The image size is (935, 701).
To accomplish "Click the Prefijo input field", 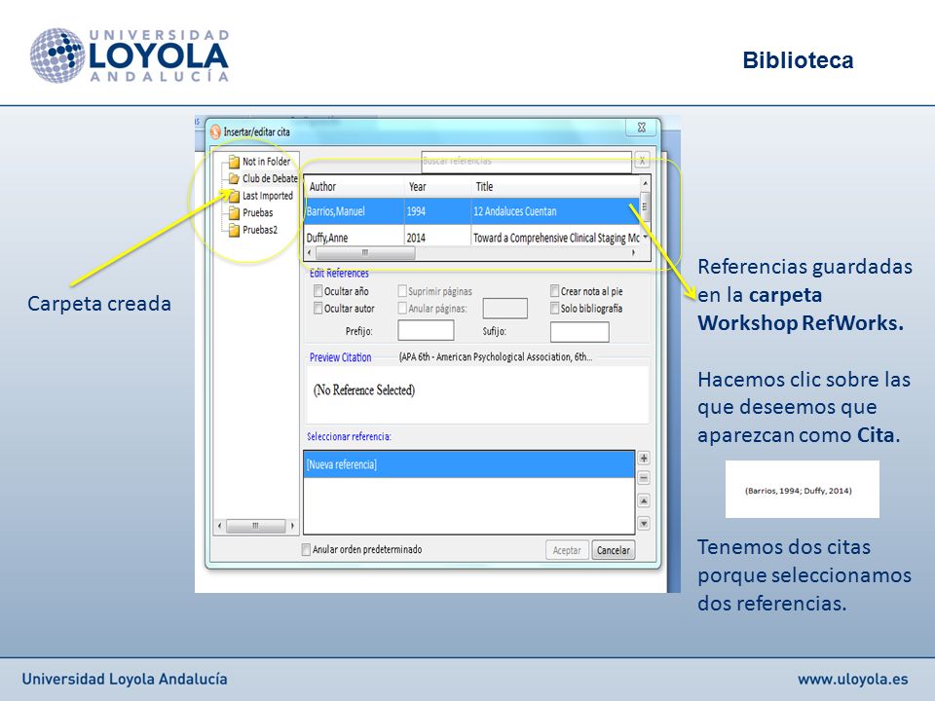I will point(426,331).
